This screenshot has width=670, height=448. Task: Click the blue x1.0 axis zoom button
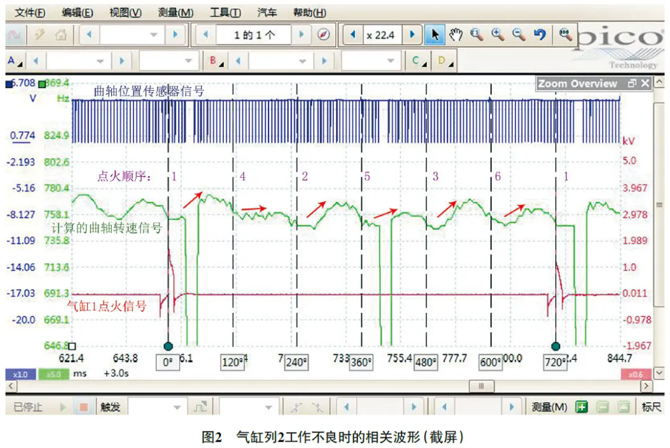click(x=20, y=374)
